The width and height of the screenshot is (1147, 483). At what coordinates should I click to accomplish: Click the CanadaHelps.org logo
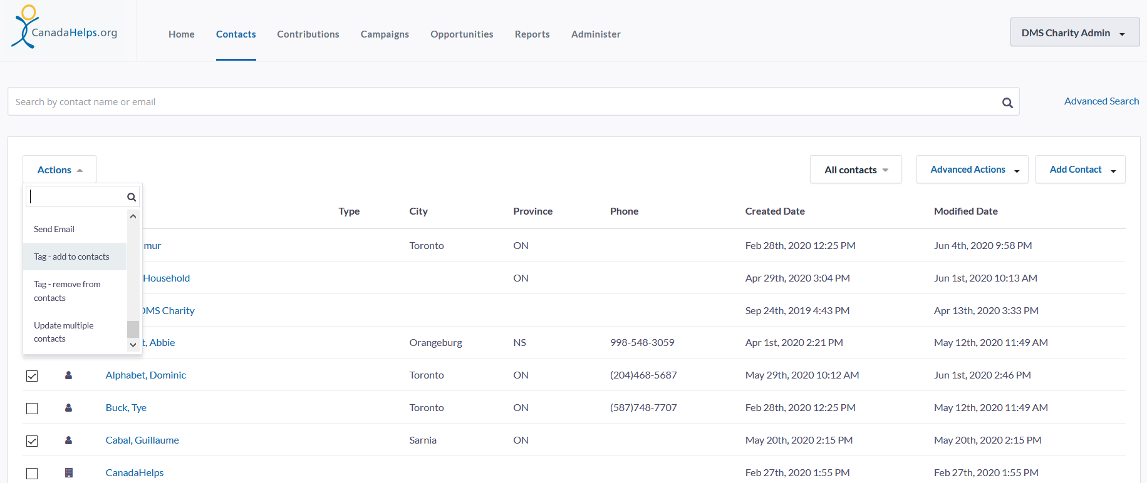point(65,28)
